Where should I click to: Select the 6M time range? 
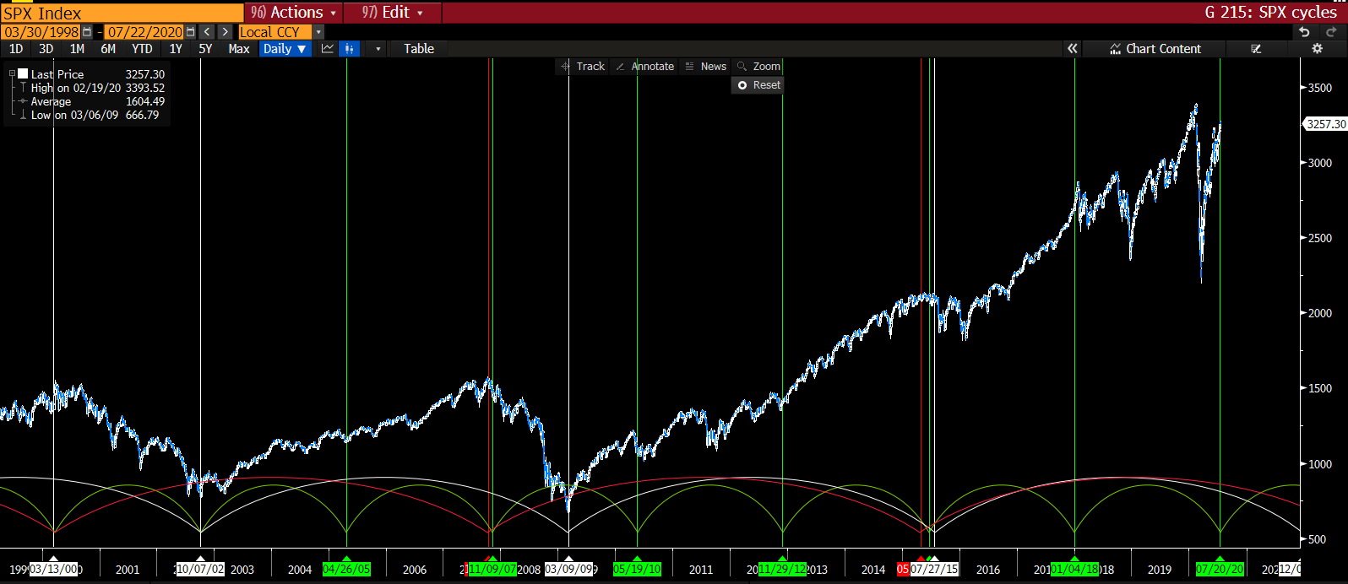point(108,49)
